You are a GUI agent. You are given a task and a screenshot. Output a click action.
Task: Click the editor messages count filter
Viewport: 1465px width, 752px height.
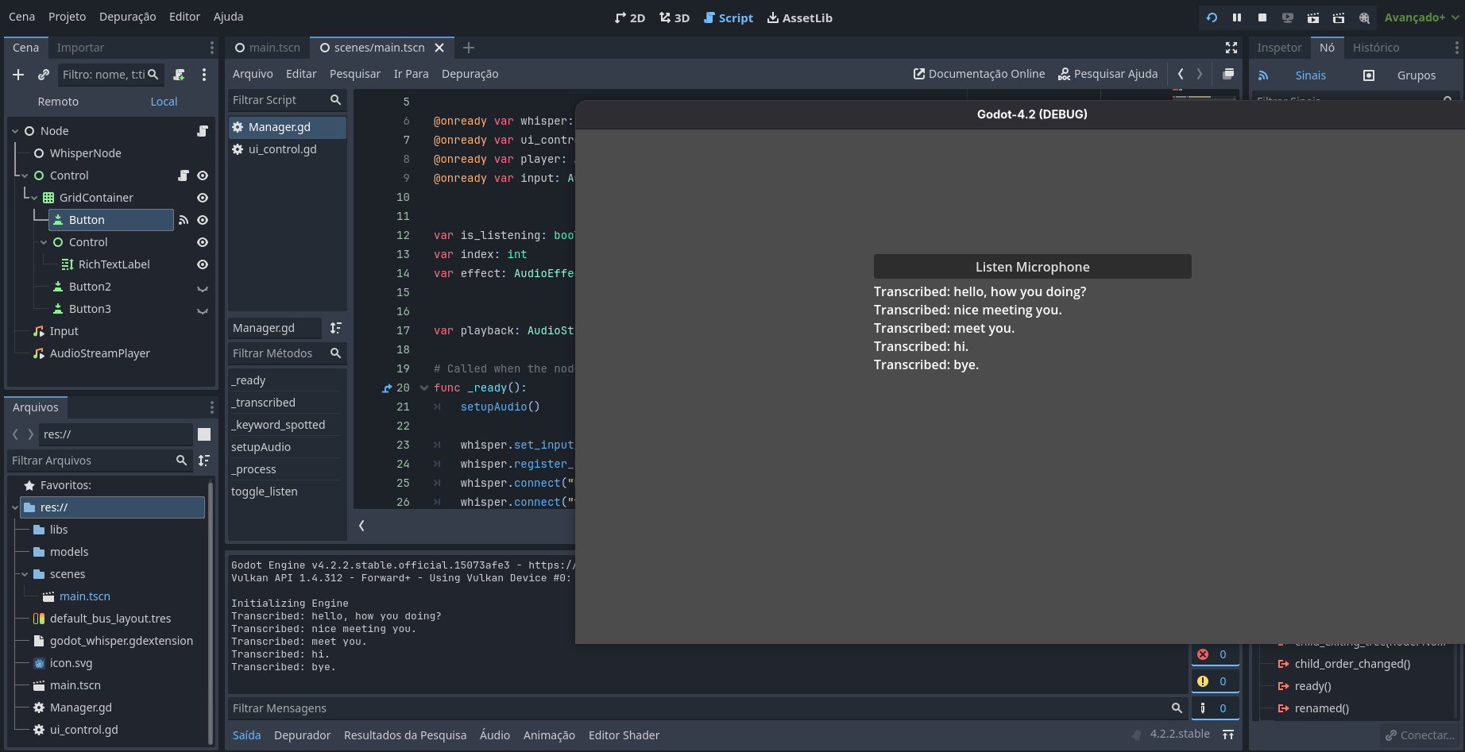coord(1214,708)
